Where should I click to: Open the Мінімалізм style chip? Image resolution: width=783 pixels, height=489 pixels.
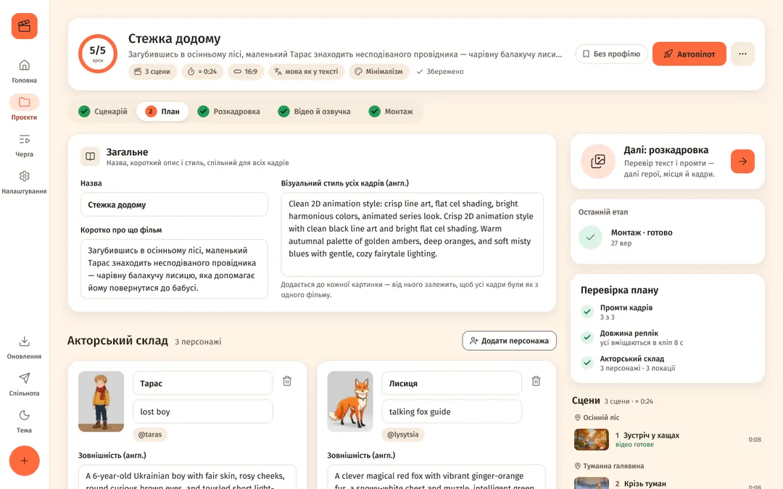pyautogui.click(x=379, y=71)
